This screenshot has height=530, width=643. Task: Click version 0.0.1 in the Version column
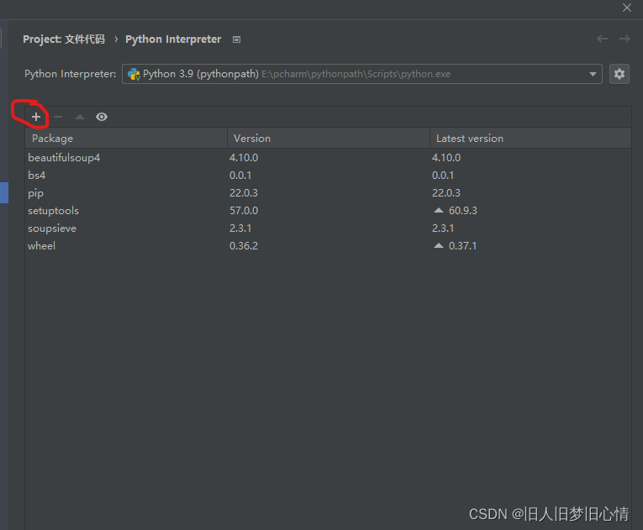coord(240,176)
